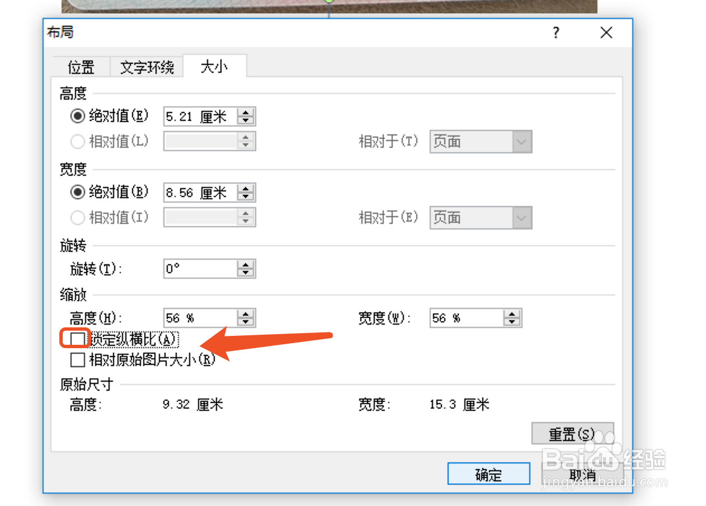Select the 大小 tab
706x506 pixels.
215,67
